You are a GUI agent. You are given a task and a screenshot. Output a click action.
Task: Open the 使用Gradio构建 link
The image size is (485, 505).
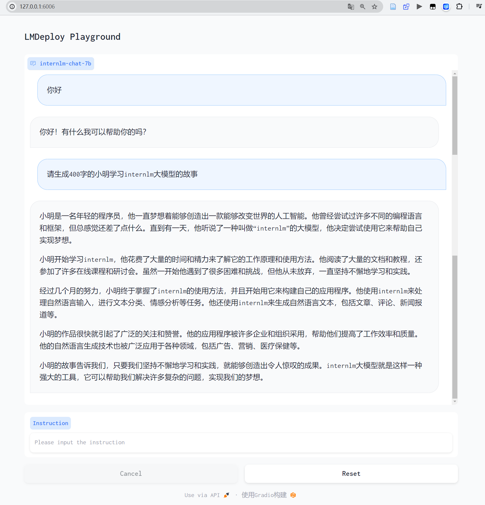coord(268,495)
